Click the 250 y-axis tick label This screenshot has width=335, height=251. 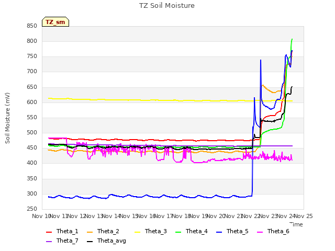pyautogui.click(x=32, y=209)
